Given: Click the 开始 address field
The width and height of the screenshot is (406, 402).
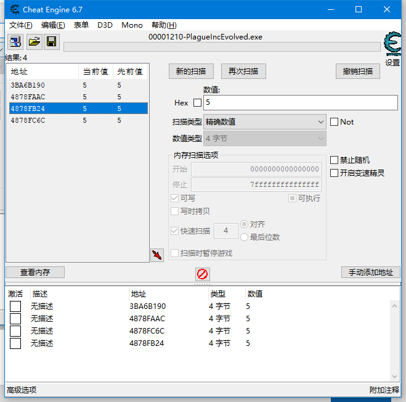Looking at the screenshot, I should pos(256,170).
